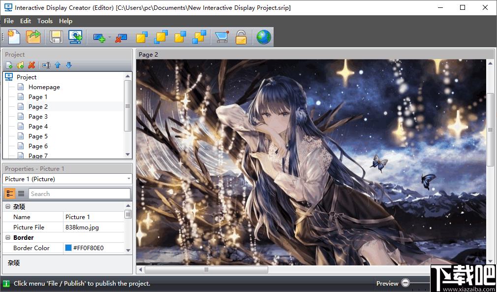Collapse the Border property group
Screen dimensions: 497x292
click(x=7, y=237)
